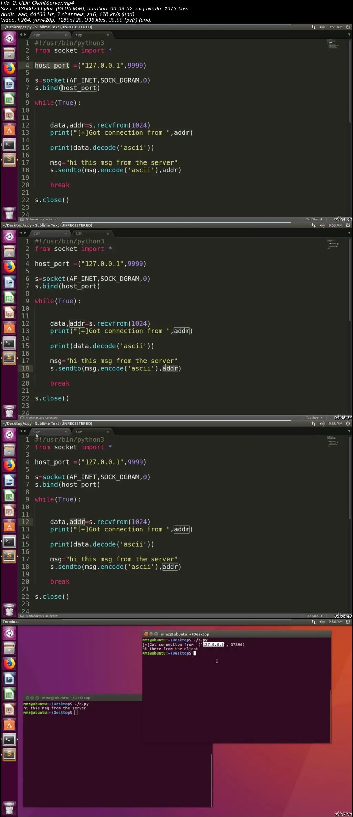Open tab list dropdown arrow in 9:51 AM frame

(349, 35)
